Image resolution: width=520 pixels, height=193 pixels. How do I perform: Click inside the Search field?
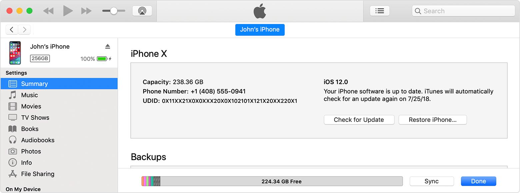463,11
